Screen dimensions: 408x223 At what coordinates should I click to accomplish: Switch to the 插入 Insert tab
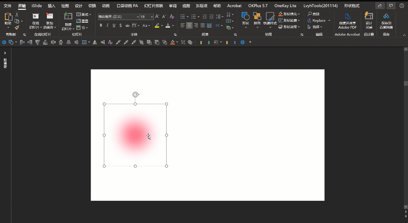[51, 6]
